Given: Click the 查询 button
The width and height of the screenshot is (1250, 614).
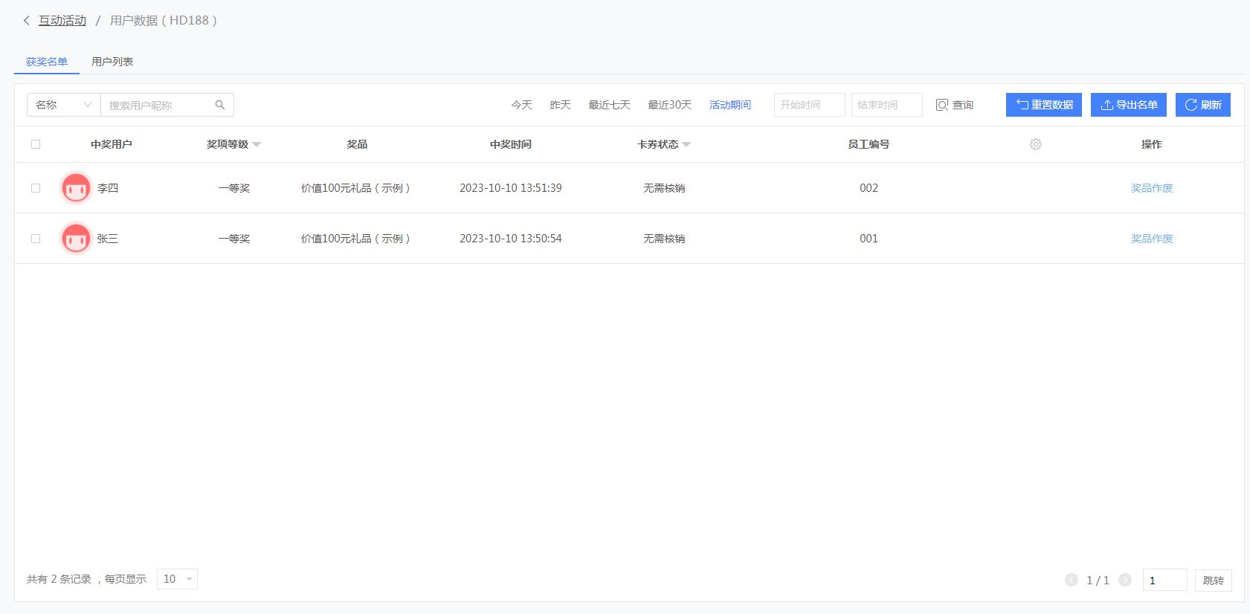Looking at the screenshot, I should (955, 105).
